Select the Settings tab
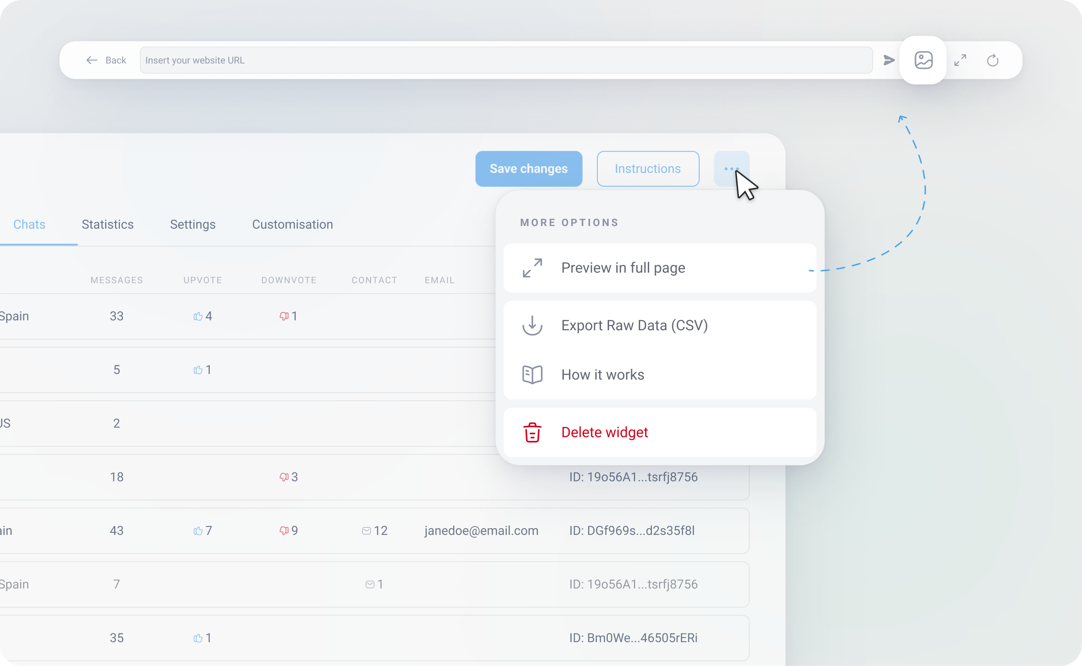This screenshot has width=1082, height=666. (x=193, y=224)
